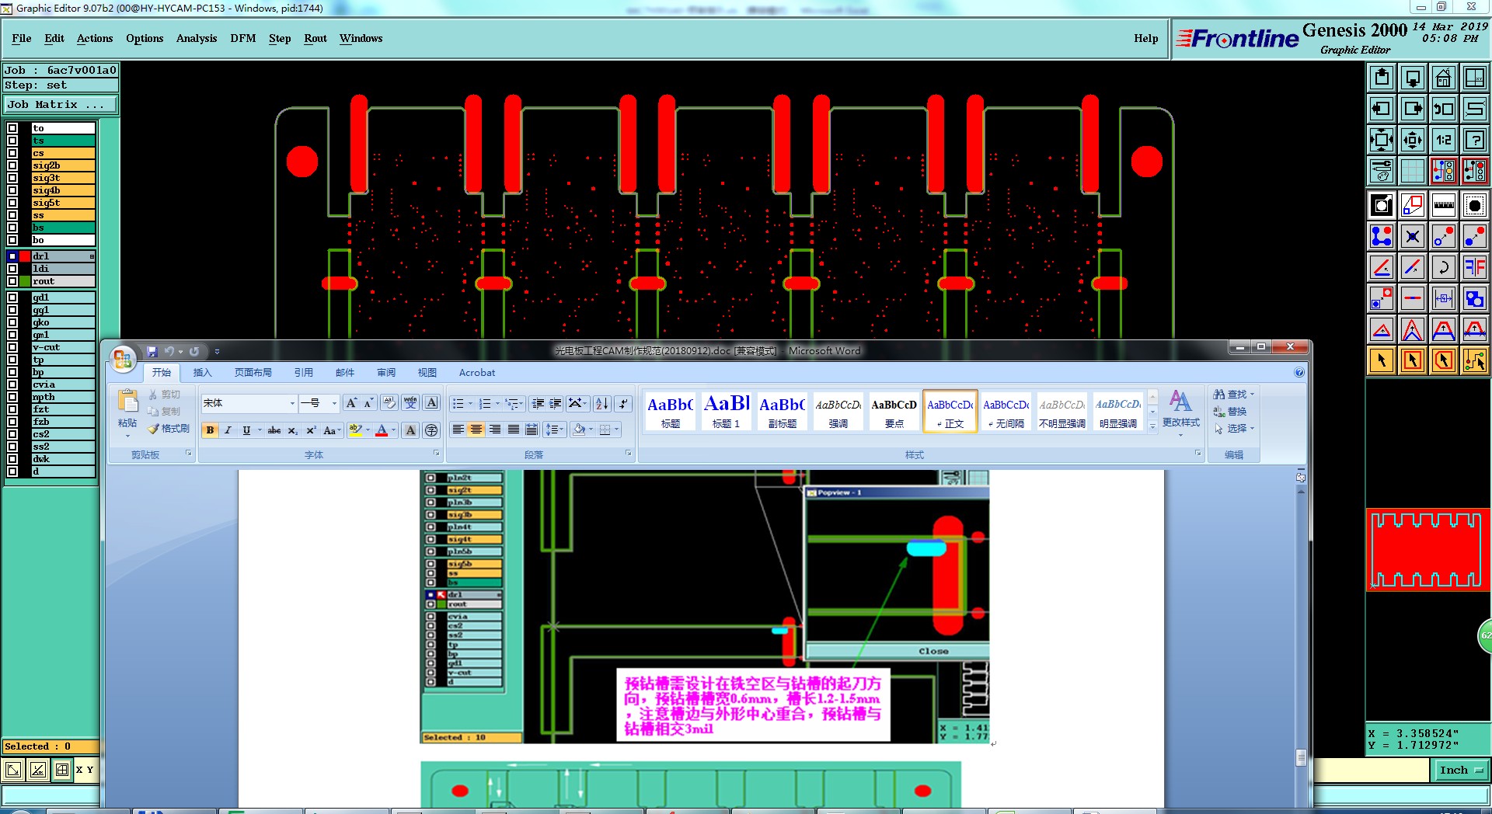Toggle visibility box of layer 'sig2b'

(x=12, y=165)
